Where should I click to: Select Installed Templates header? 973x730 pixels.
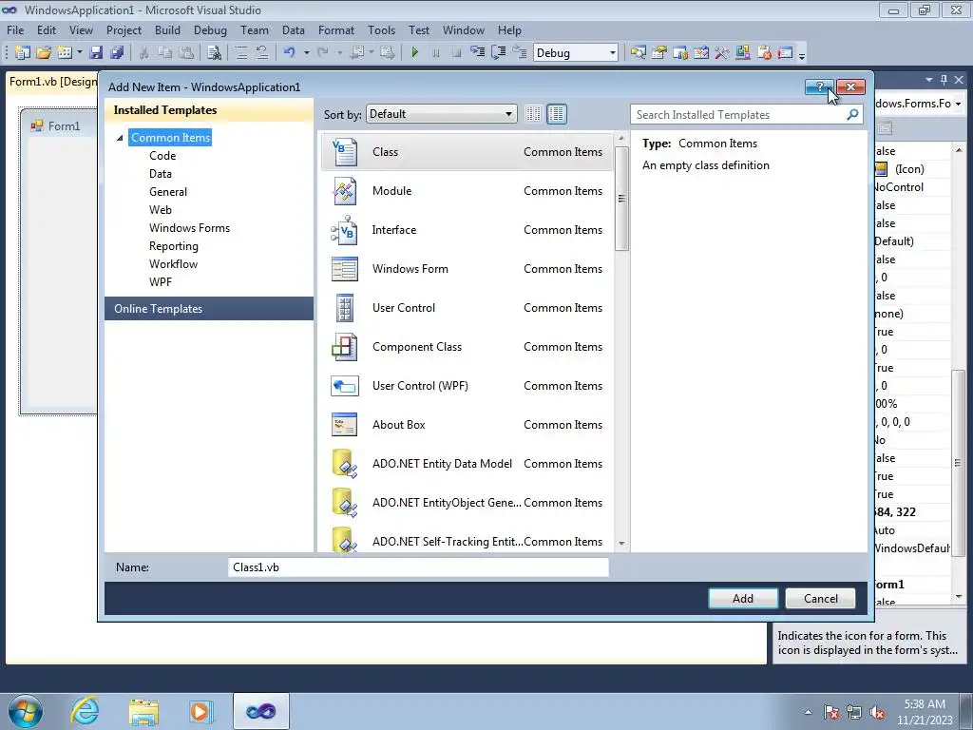[209, 110]
